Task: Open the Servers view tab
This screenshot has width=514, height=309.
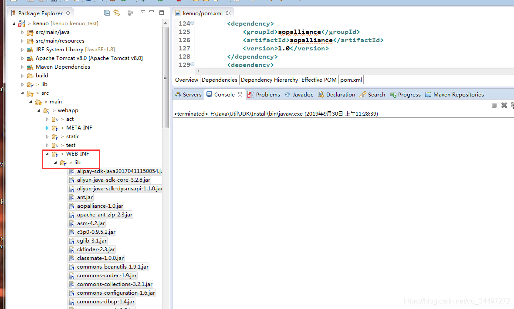Action: tap(188, 94)
